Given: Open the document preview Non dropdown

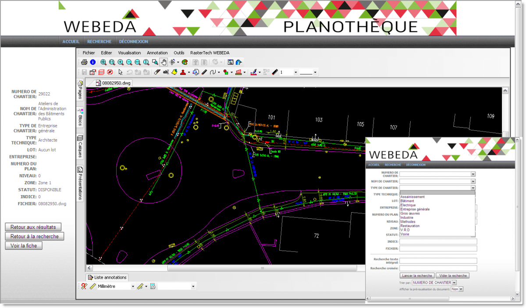Looking at the screenshot, I should coord(461,289).
